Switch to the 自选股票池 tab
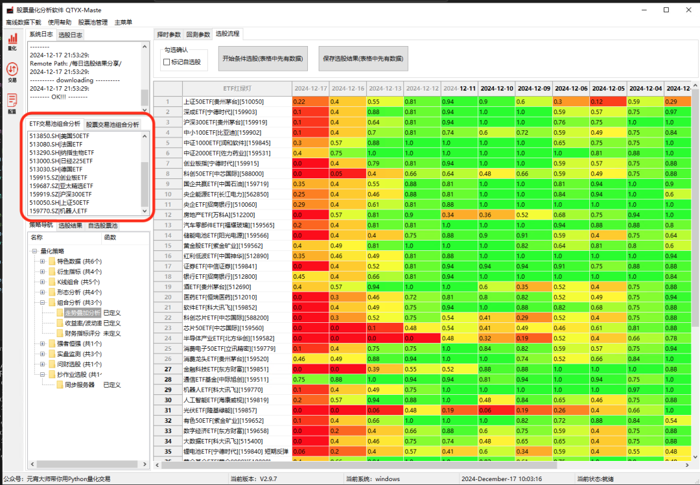 pos(102,226)
